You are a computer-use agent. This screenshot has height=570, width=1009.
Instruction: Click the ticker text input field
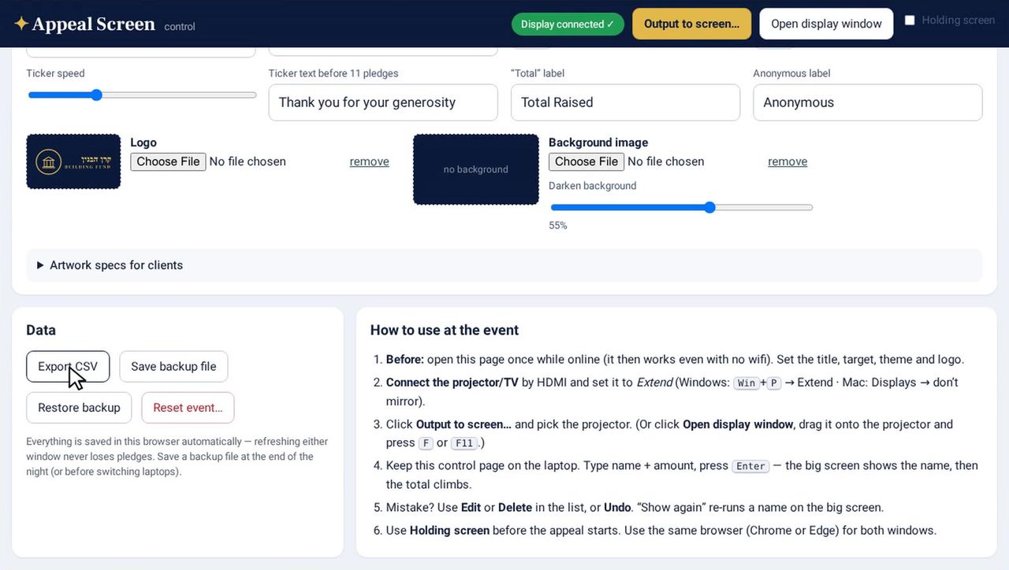pos(383,102)
